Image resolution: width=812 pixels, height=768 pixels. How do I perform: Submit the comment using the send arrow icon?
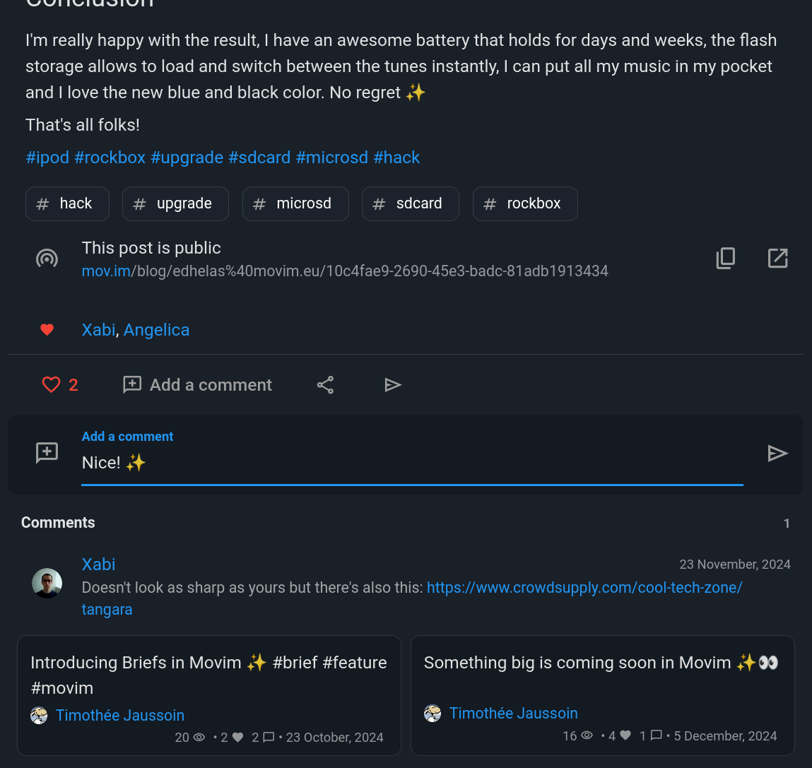click(778, 453)
